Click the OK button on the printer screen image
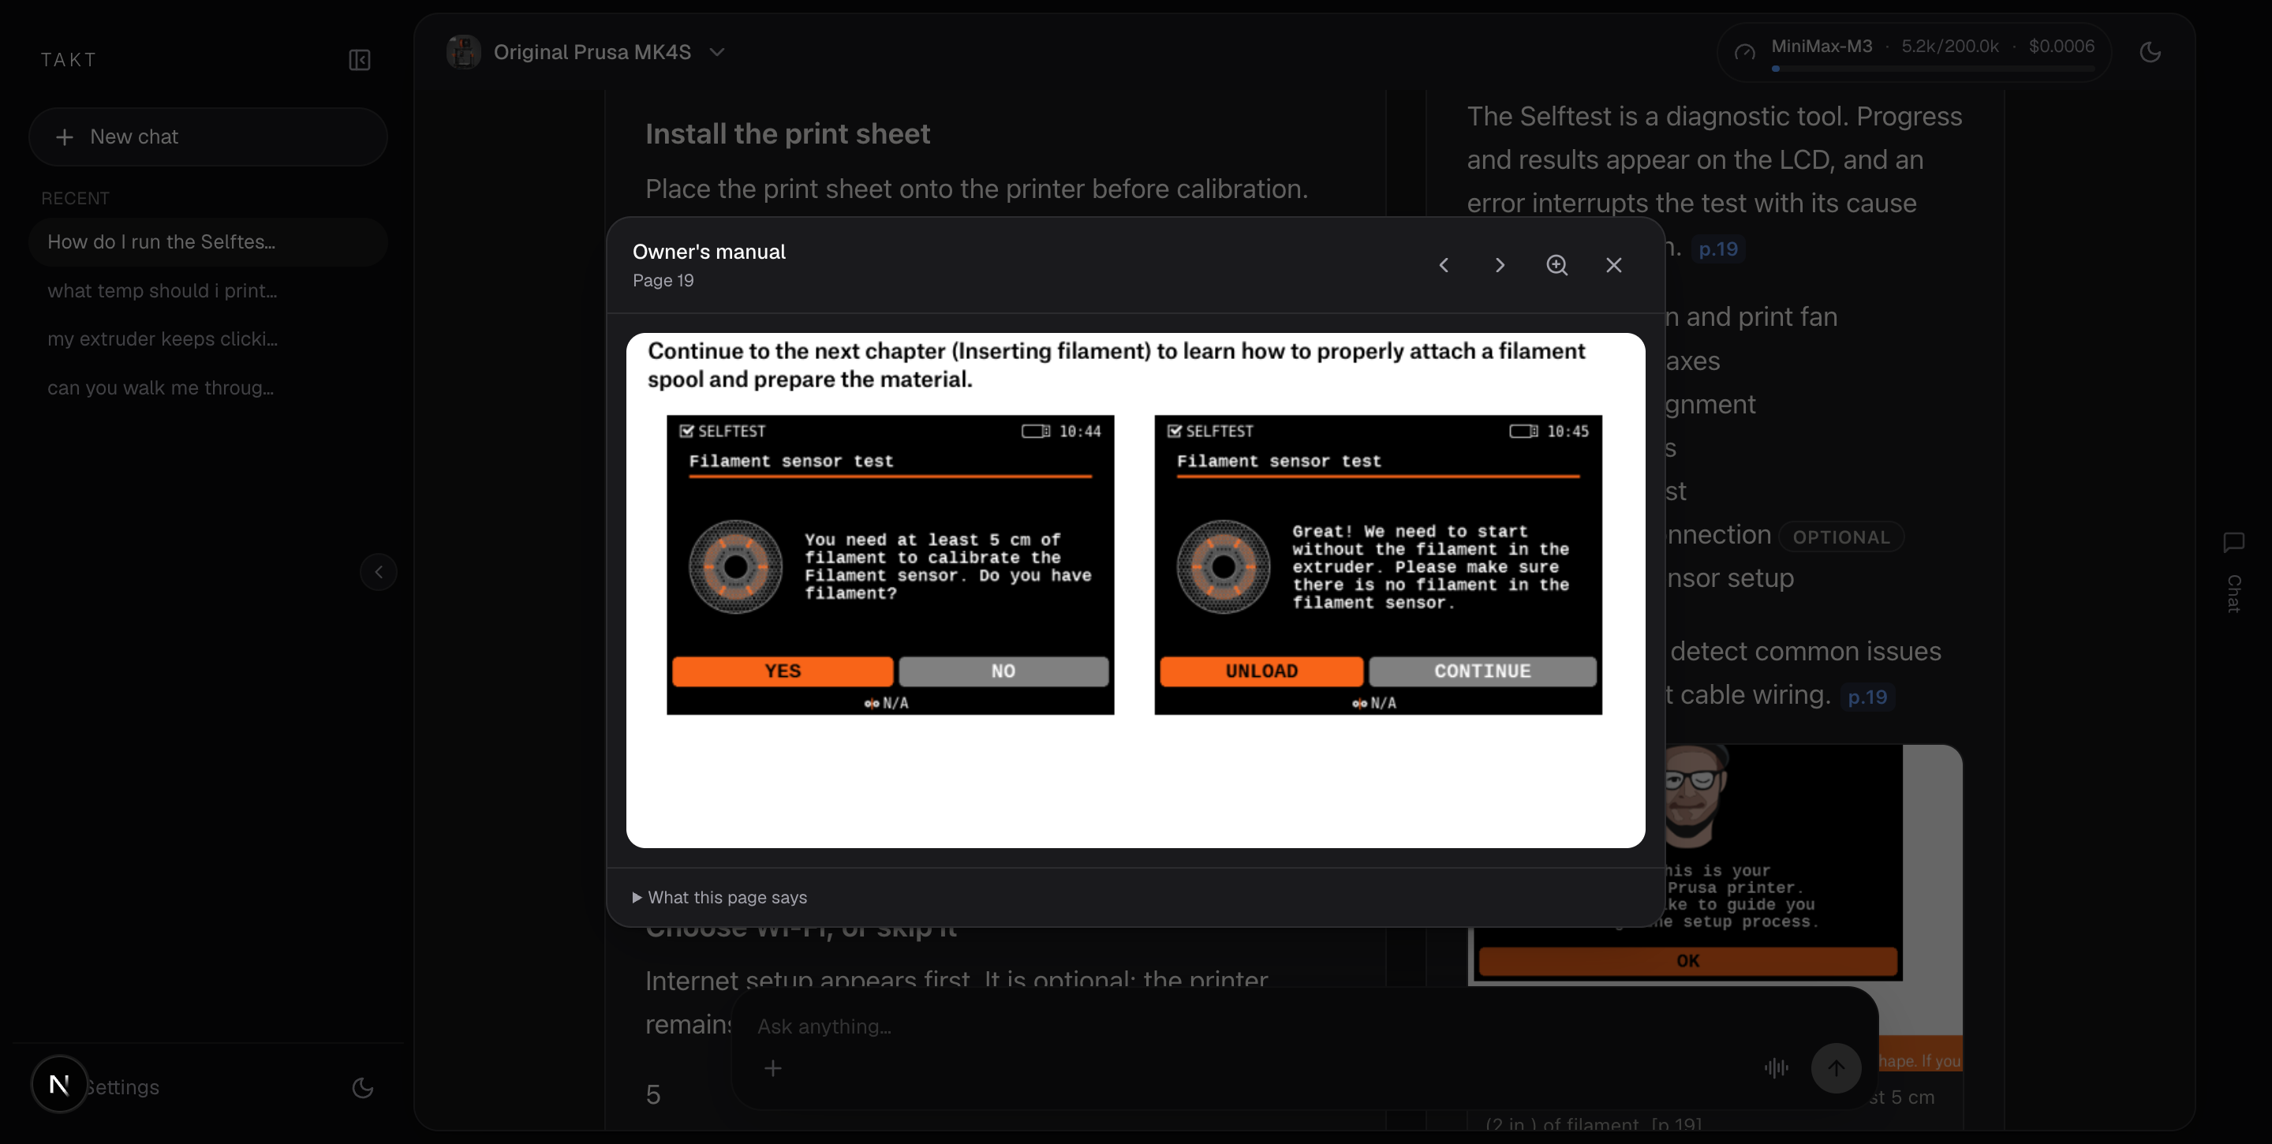 pos(1687,960)
